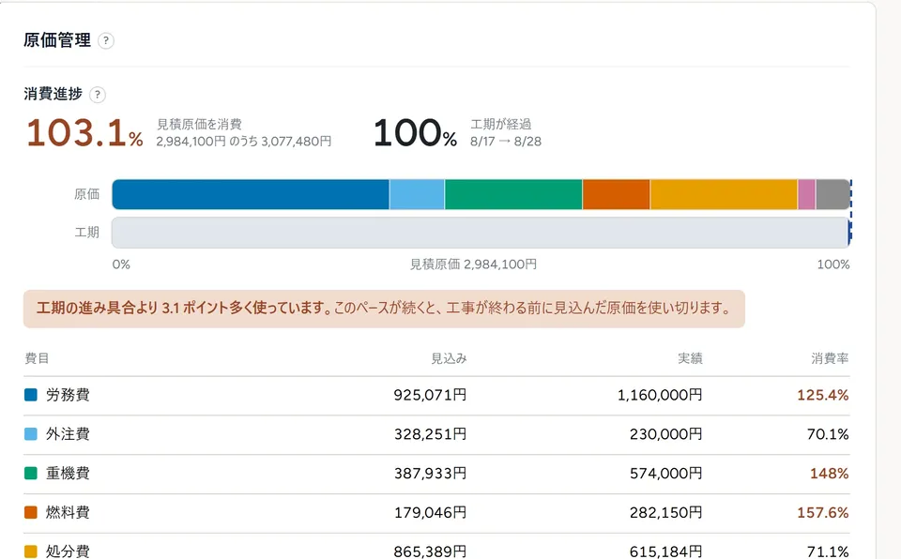Click the 労務費 blue legend square

pos(30,395)
